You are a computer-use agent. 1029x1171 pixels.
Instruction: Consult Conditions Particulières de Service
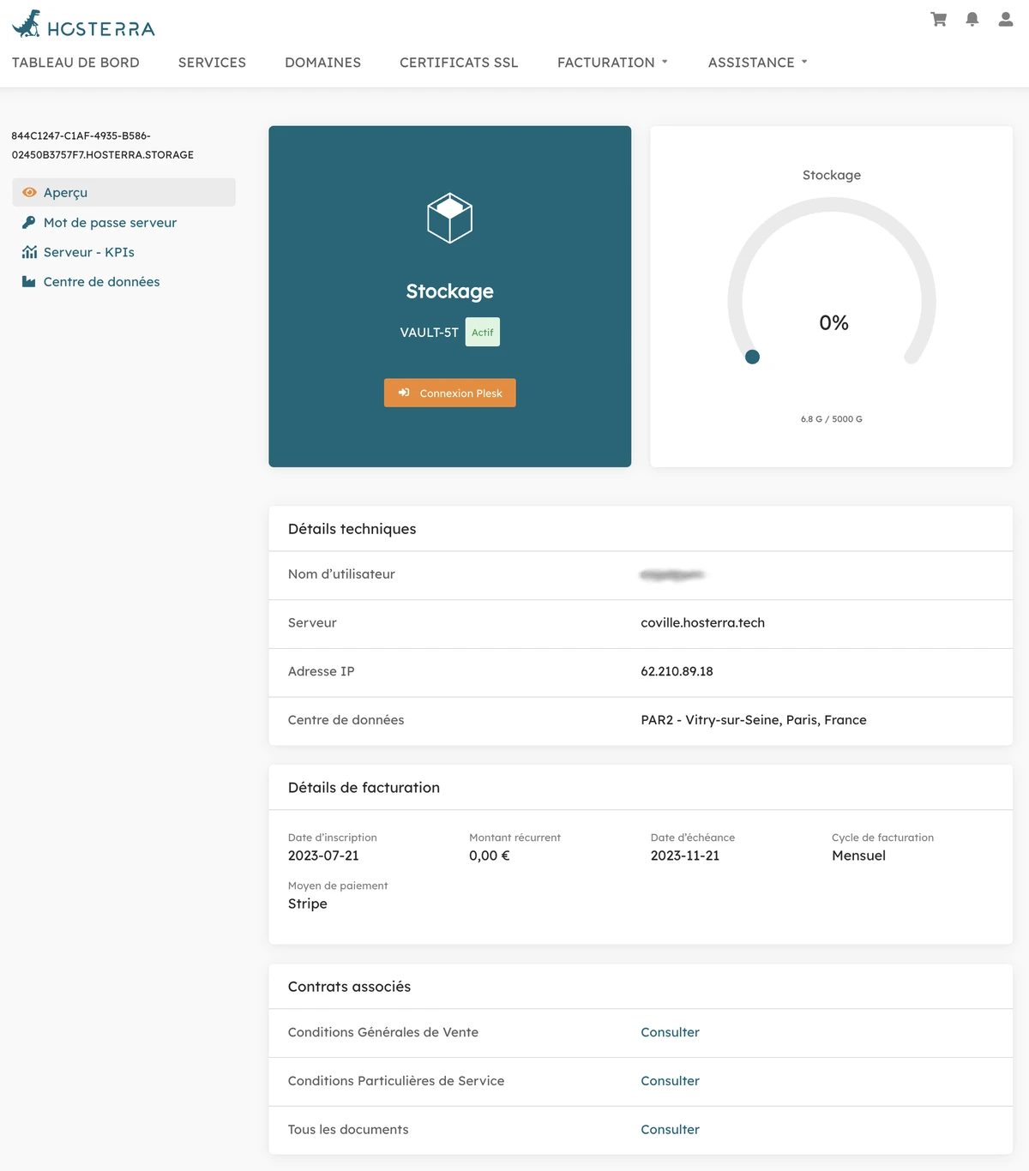pyautogui.click(x=670, y=1081)
